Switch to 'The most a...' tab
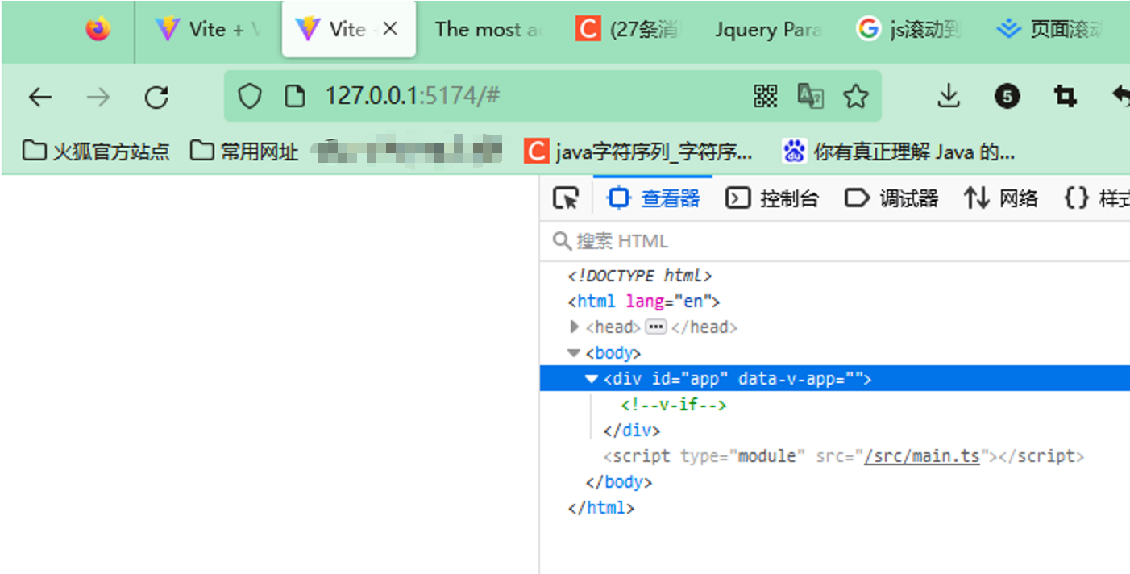Screen dimensions: 1130x574 (x=487, y=30)
